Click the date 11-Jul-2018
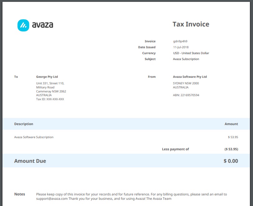This screenshot has height=206, width=253. pos(181,47)
